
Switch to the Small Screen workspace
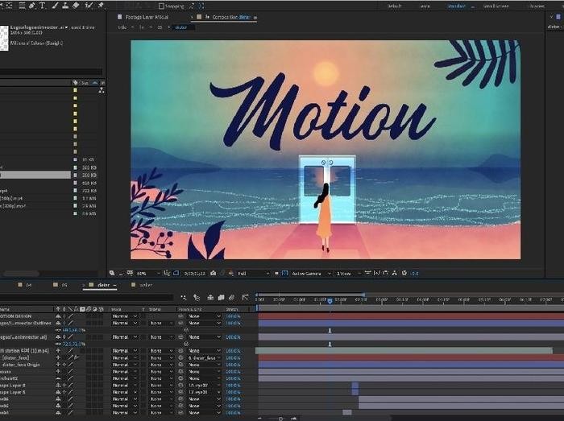(x=496, y=6)
